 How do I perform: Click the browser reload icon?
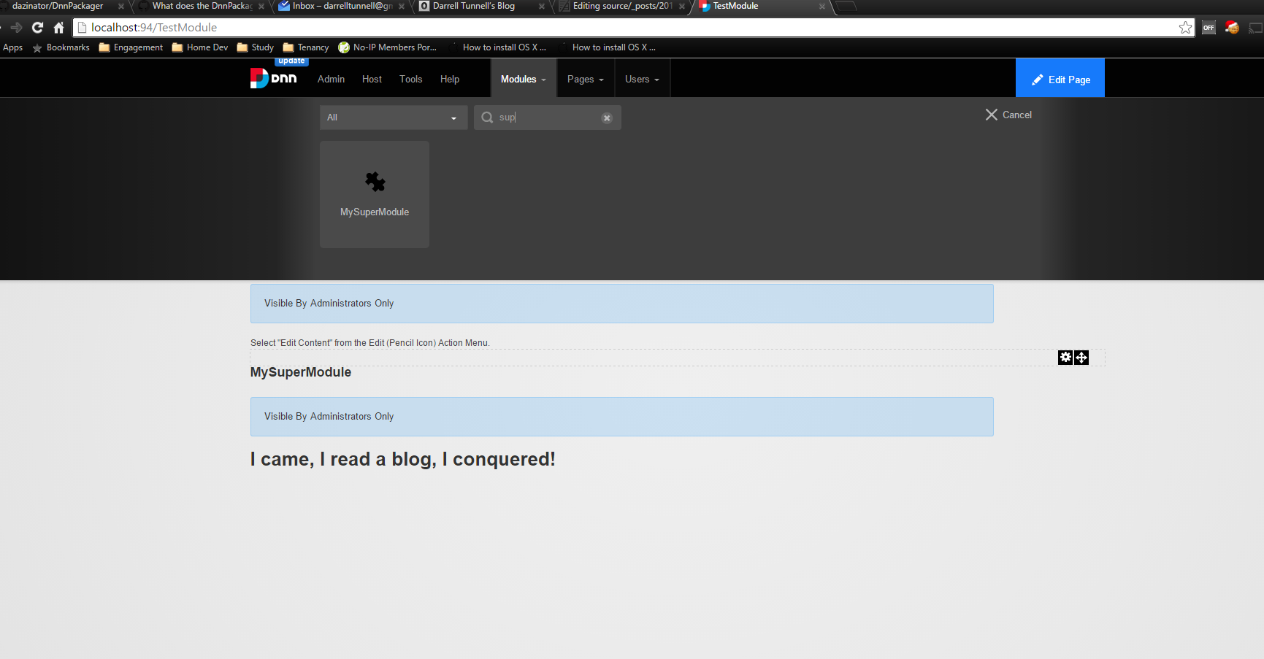click(38, 28)
